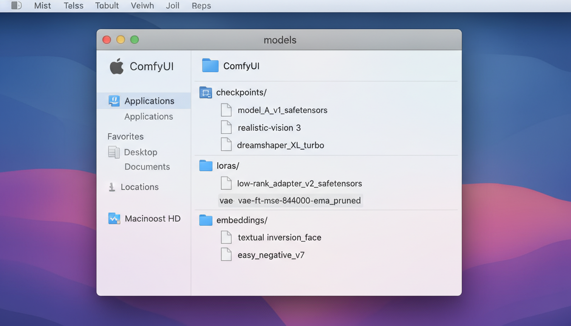Expand the embeddings/ folder row
The height and width of the screenshot is (326, 571).
click(242, 220)
